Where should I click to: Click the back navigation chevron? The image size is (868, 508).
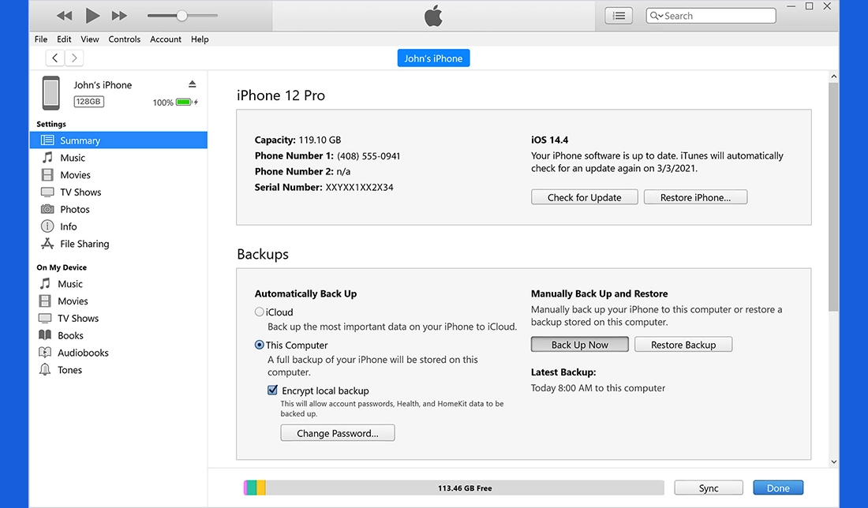point(54,57)
